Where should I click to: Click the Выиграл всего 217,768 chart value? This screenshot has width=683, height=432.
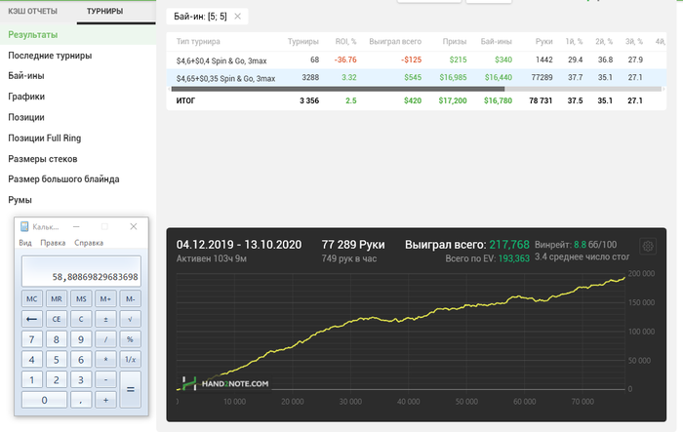(x=509, y=245)
